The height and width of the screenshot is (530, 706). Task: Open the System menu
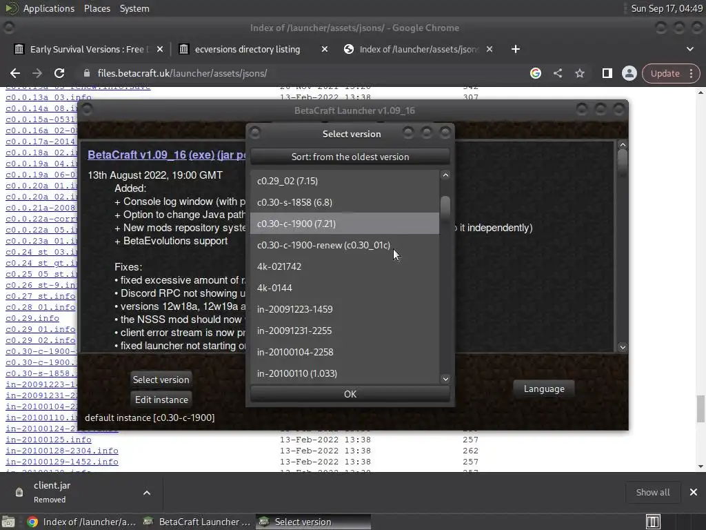pyautogui.click(x=134, y=8)
